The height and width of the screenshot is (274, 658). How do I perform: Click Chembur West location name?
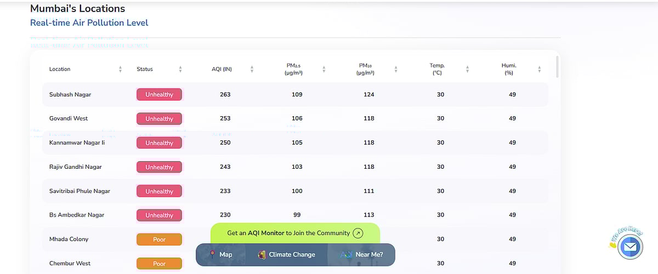point(70,264)
